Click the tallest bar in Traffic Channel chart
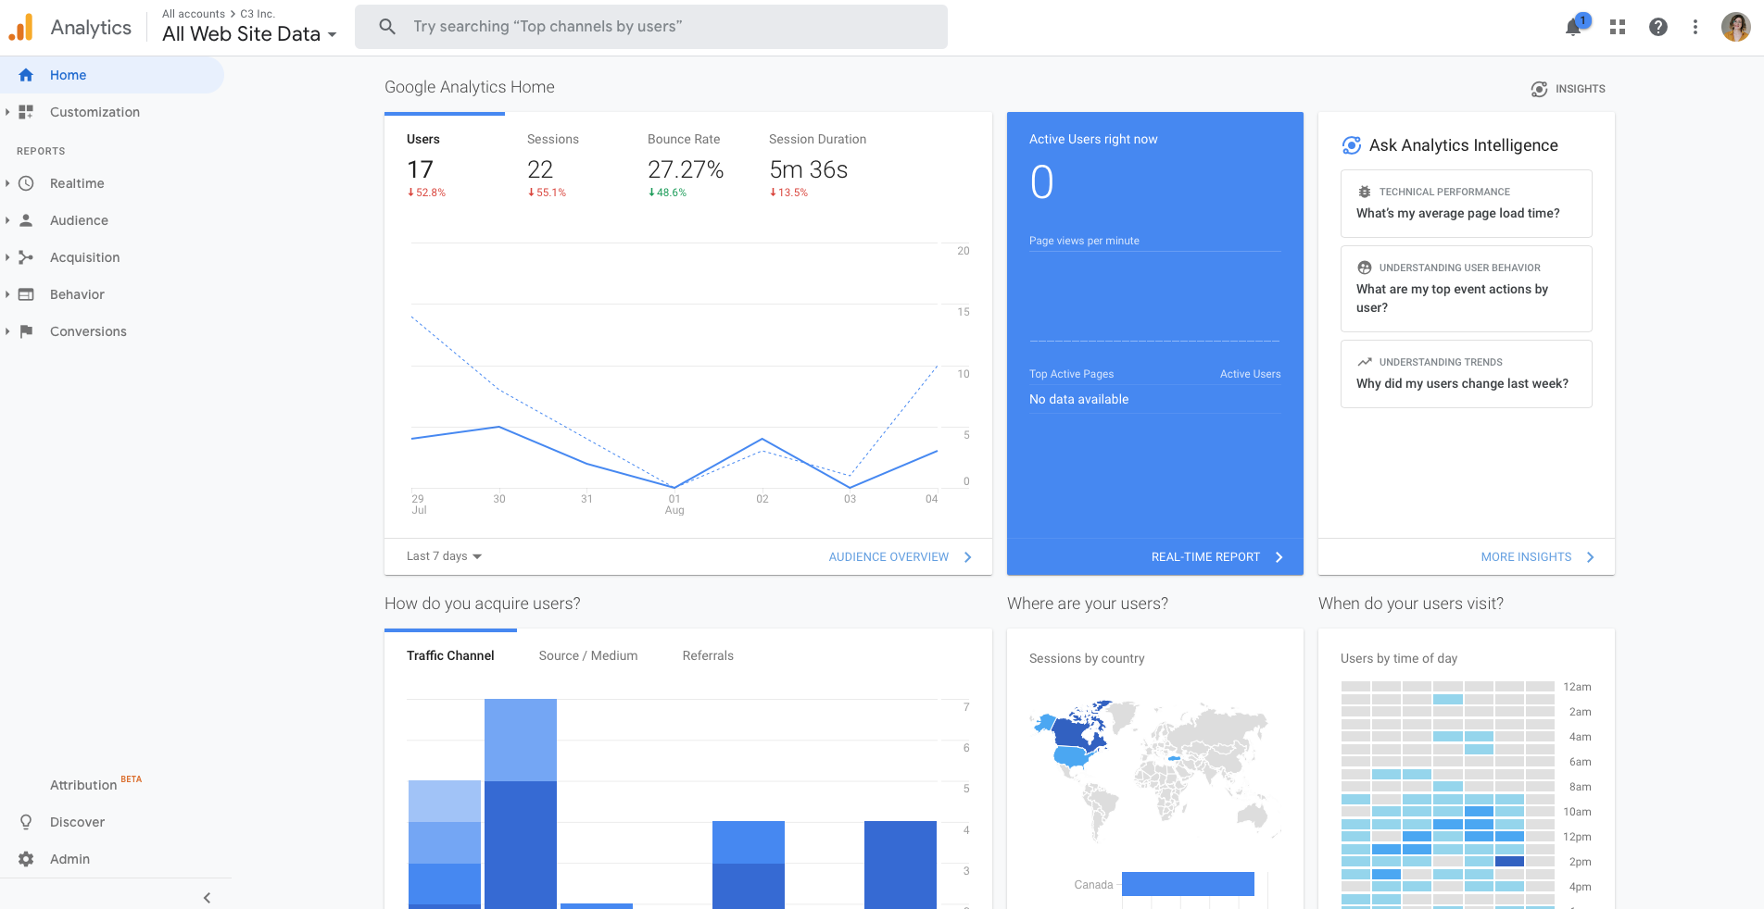Screen dimensions: 1764x909 [521, 803]
